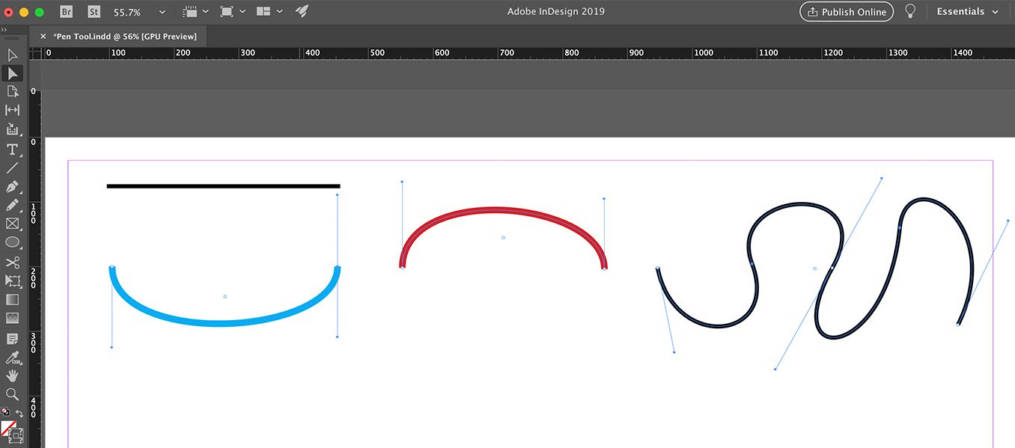The width and height of the screenshot is (1015, 448).
Task: Select the black straight line
Action: tap(223, 185)
